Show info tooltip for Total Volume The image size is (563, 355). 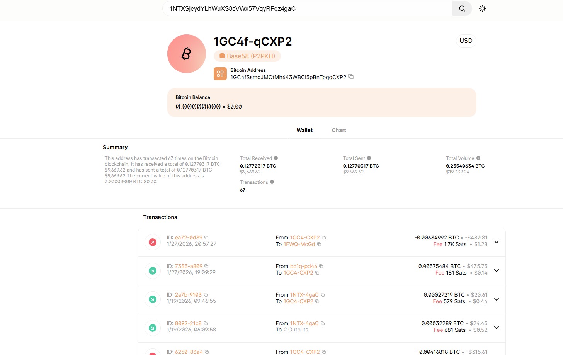point(478,158)
